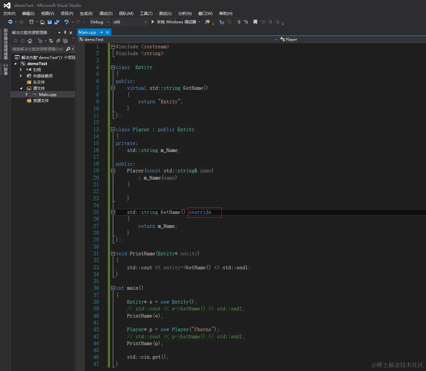The height and width of the screenshot is (371, 426).
Task: Collapse the demoTest project node
Action: pyautogui.click(x=15, y=64)
